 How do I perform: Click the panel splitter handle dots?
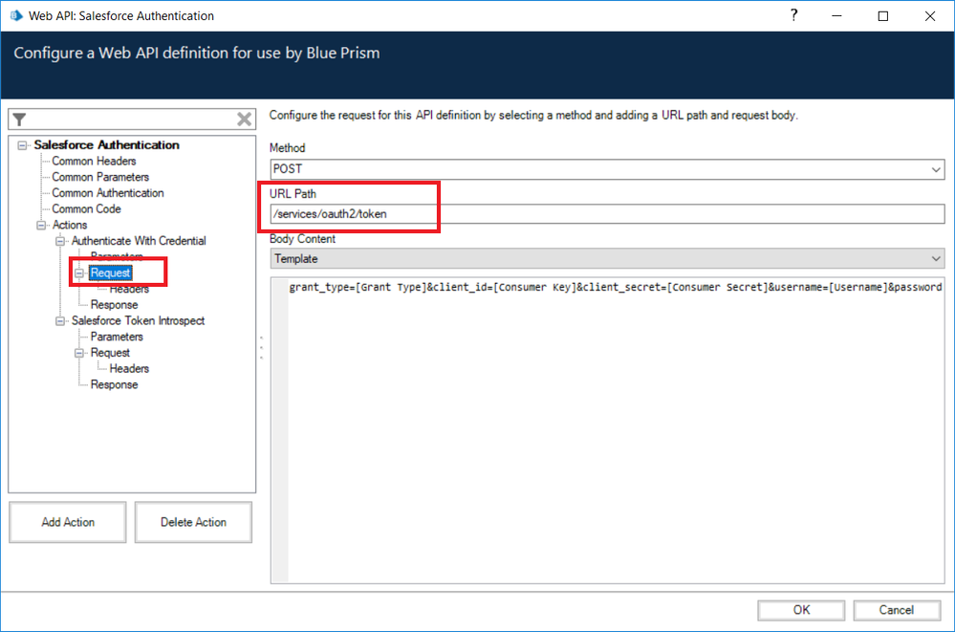coord(262,347)
